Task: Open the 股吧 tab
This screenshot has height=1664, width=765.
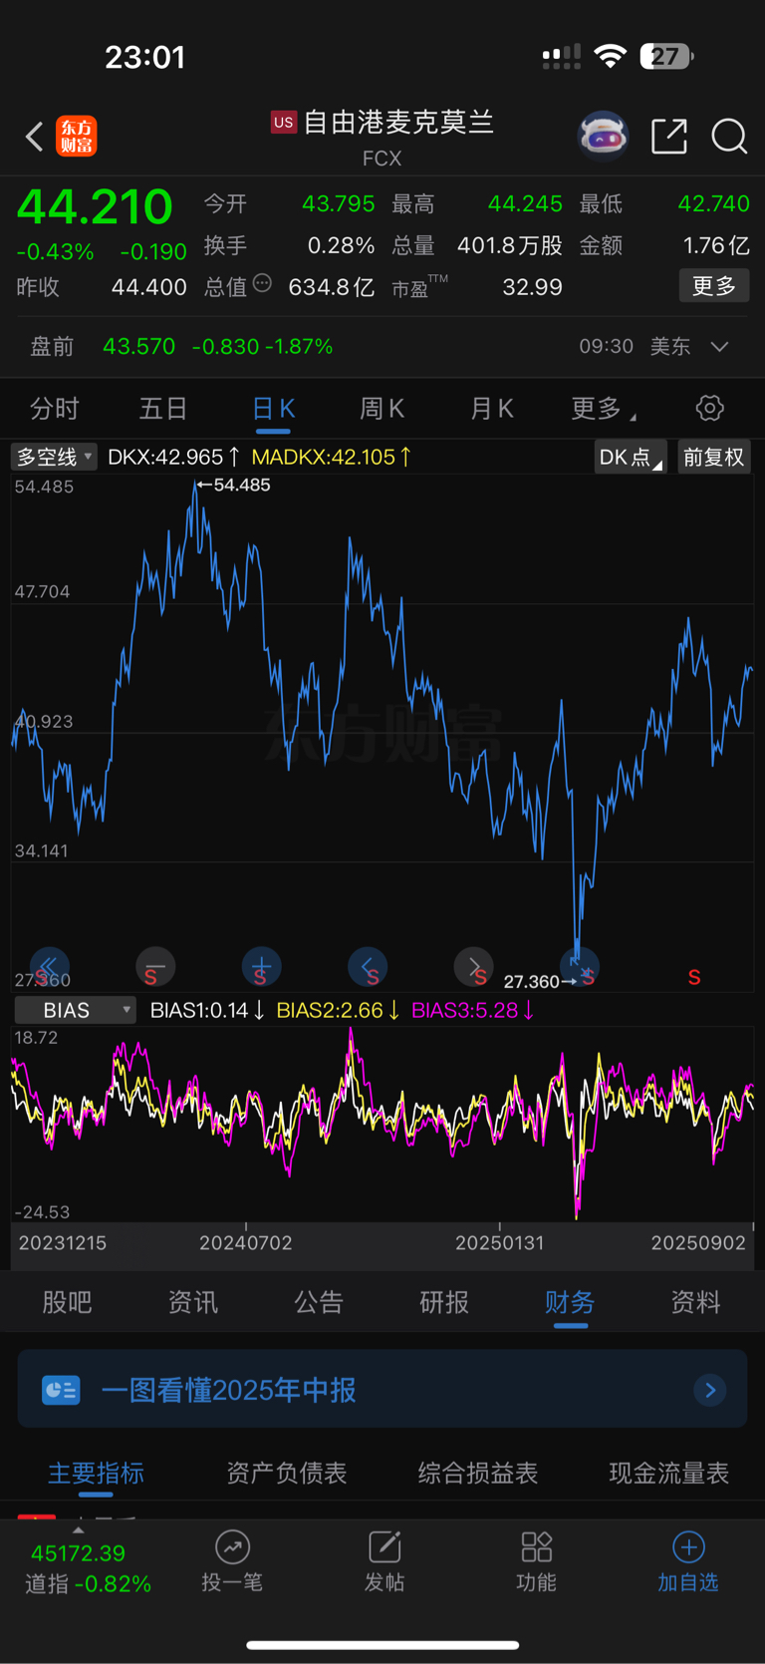Action: (x=67, y=1302)
